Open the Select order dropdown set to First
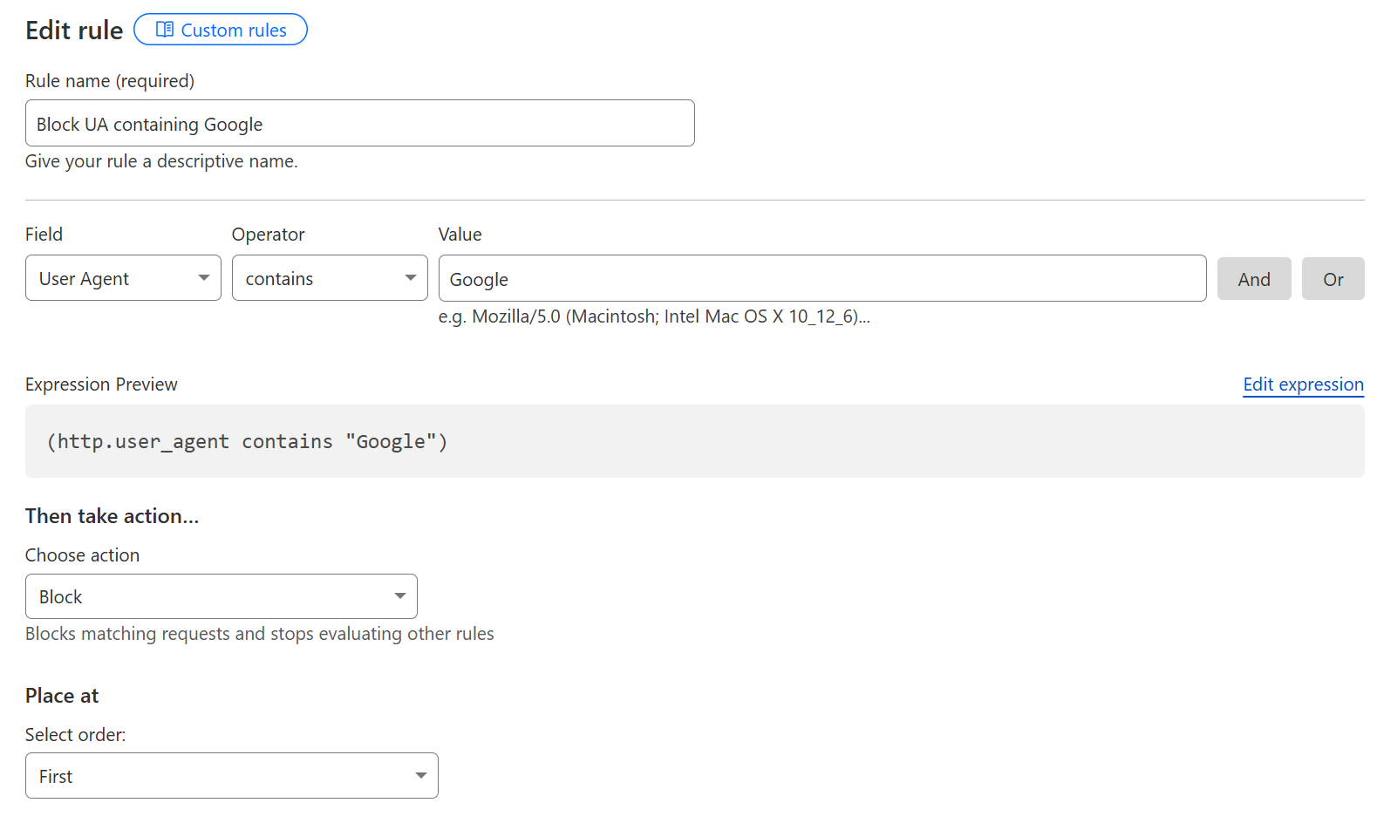The width and height of the screenshot is (1384, 830). pyautogui.click(x=231, y=776)
